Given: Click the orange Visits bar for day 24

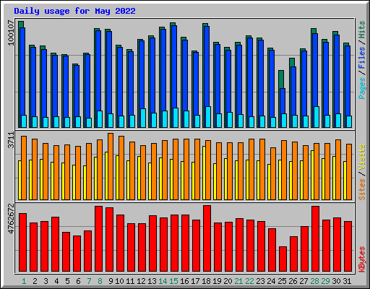Looking at the screenshot, I should click(273, 173).
